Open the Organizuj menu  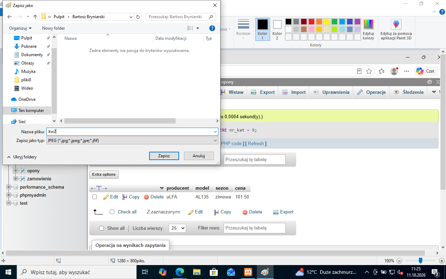click(20, 28)
